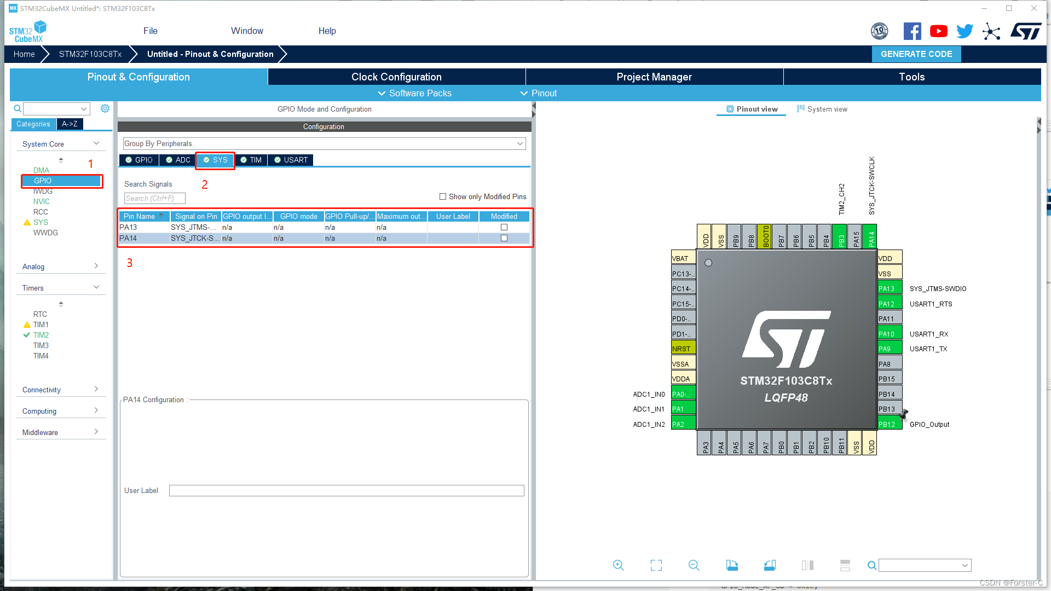
Task: Open the File menu
Action: point(151,31)
